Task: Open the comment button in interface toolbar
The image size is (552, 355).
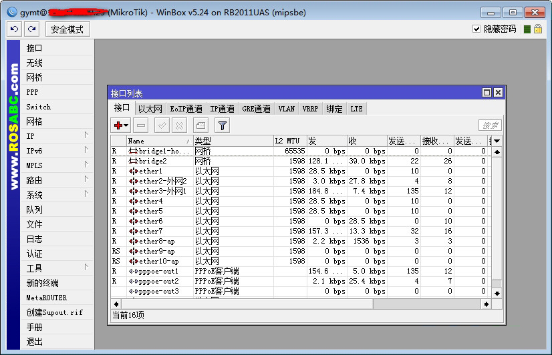Action: click(200, 125)
